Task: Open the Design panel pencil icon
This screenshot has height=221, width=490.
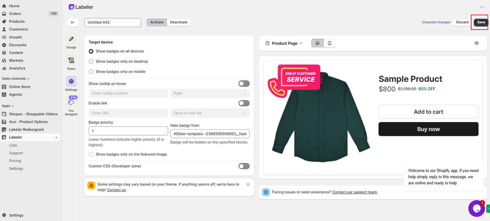Action: click(x=71, y=39)
